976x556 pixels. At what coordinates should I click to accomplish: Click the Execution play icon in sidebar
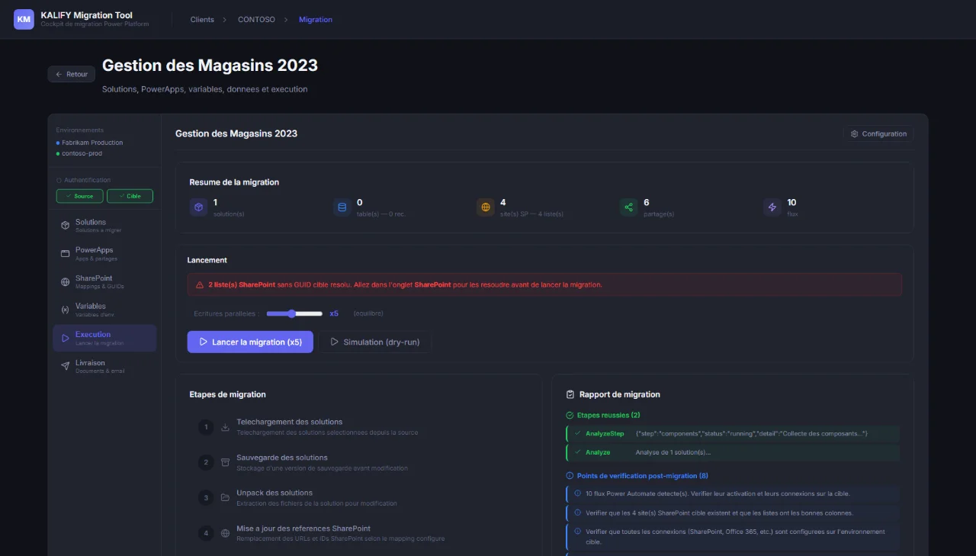[x=65, y=338]
